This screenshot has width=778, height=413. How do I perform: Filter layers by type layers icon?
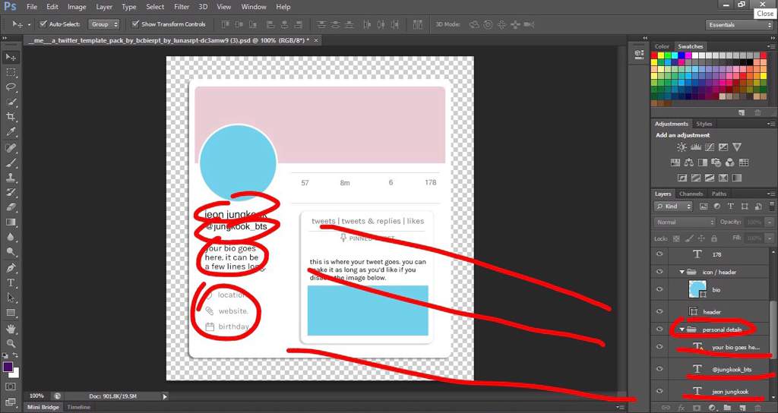tap(730, 206)
